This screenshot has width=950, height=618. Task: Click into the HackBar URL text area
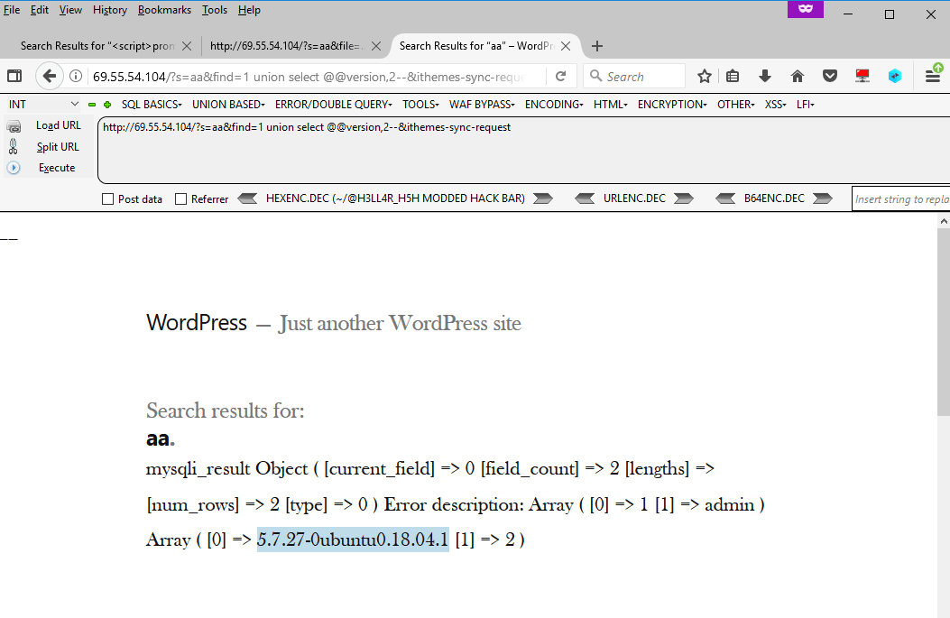click(523, 151)
